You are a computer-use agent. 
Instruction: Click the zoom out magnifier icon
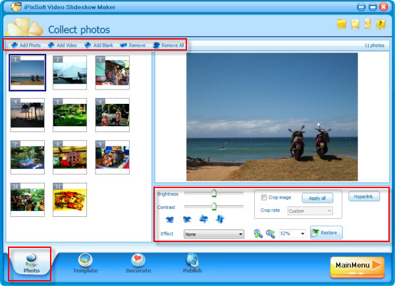tap(270, 233)
